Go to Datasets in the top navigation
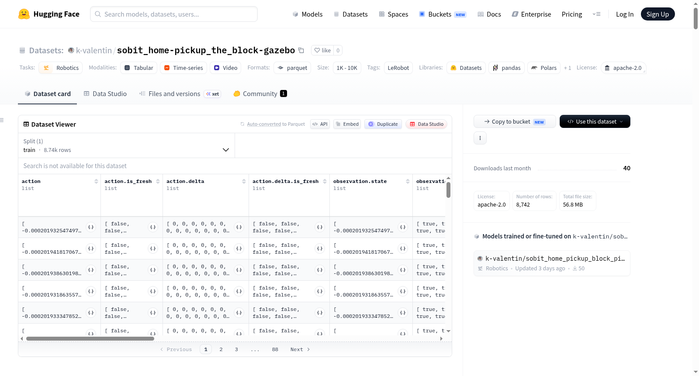The image size is (699, 376). click(350, 14)
